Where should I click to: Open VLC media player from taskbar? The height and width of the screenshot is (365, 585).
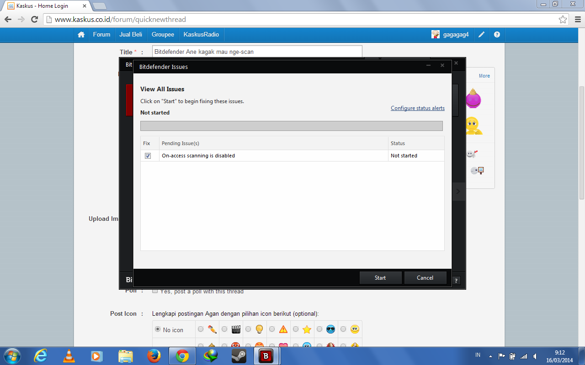pyautogui.click(x=69, y=356)
